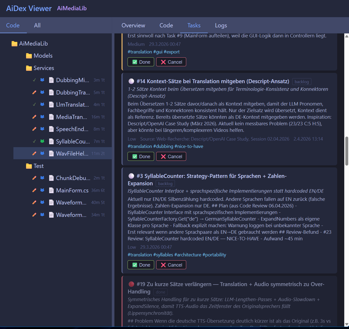
Task: Click the pencil icon next to DubbingTra file
Action: [34, 92]
